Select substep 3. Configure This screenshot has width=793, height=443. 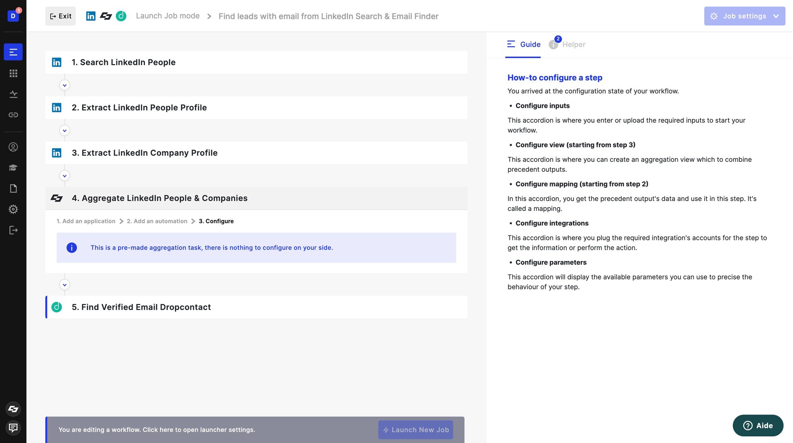click(x=216, y=221)
